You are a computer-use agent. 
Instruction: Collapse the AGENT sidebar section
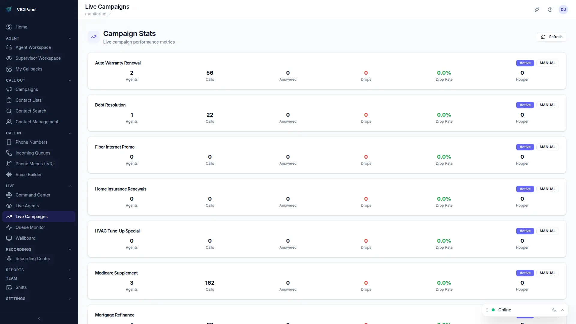[x=70, y=38]
